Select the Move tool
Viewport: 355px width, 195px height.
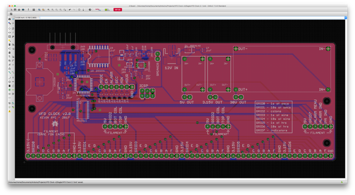pos(9,29)
